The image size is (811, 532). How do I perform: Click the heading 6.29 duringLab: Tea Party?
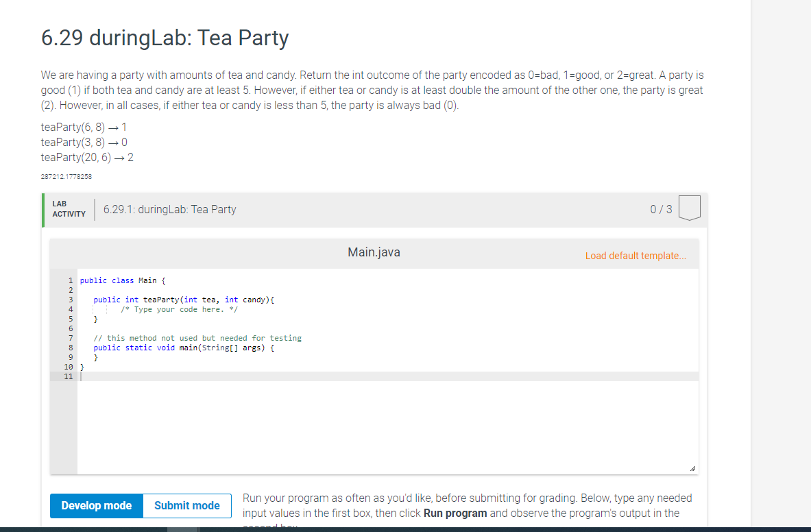pyautogui.click(x=165, y=39)
